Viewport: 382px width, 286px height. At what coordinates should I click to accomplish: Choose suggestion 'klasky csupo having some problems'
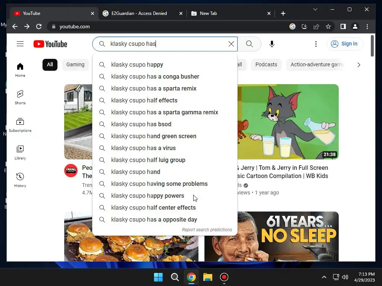point(165,184)
